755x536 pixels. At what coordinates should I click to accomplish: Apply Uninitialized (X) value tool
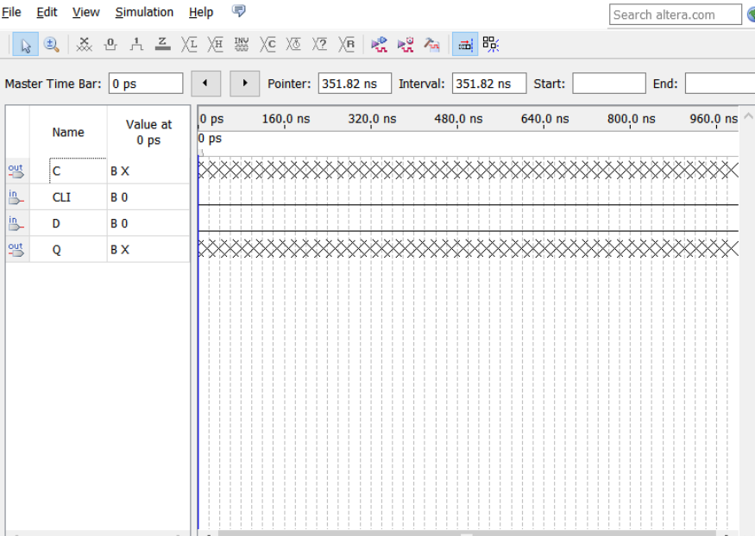(85, 45)
